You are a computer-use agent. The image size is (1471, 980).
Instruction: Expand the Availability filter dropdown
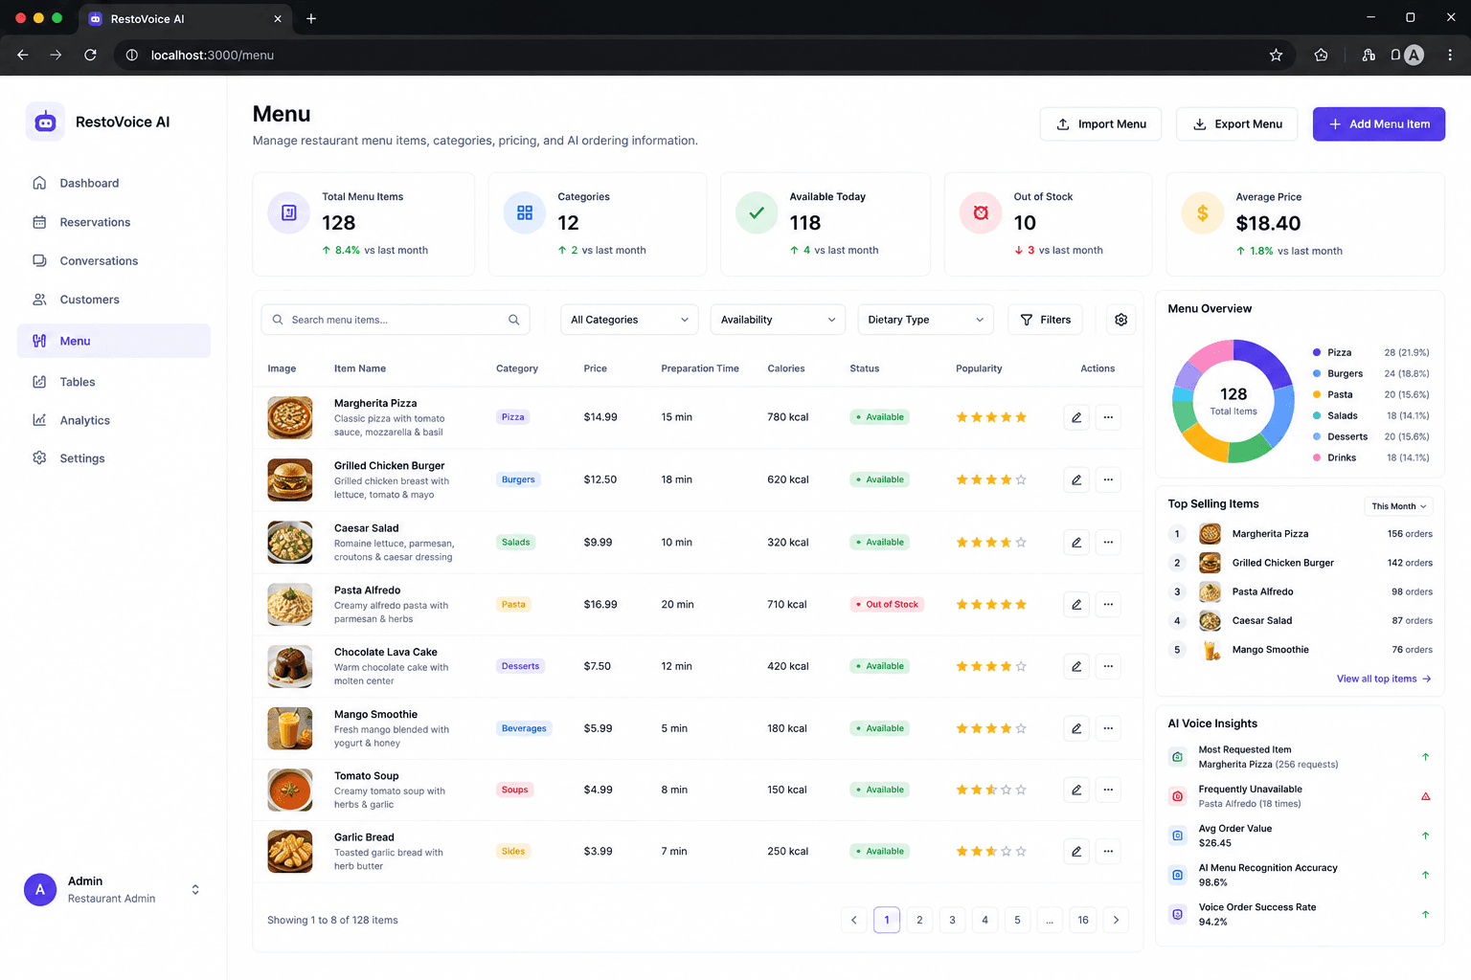(x=778, y=320)
